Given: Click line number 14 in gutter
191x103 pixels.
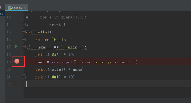Looking at the screenshot, I should click(x=9, y=25).
